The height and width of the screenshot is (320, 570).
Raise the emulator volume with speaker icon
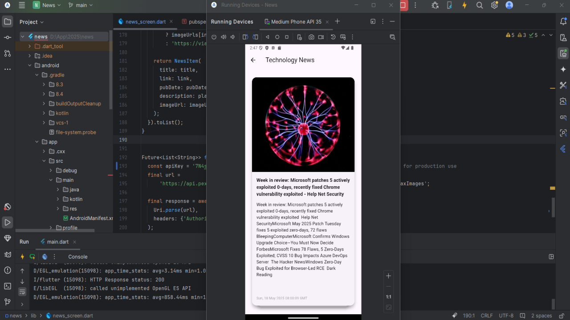click(224, 37)
